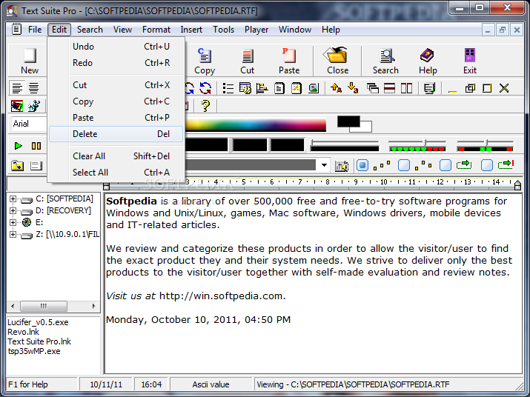
Task: Select the second play-mode radio button
Action: pos(404,165)
